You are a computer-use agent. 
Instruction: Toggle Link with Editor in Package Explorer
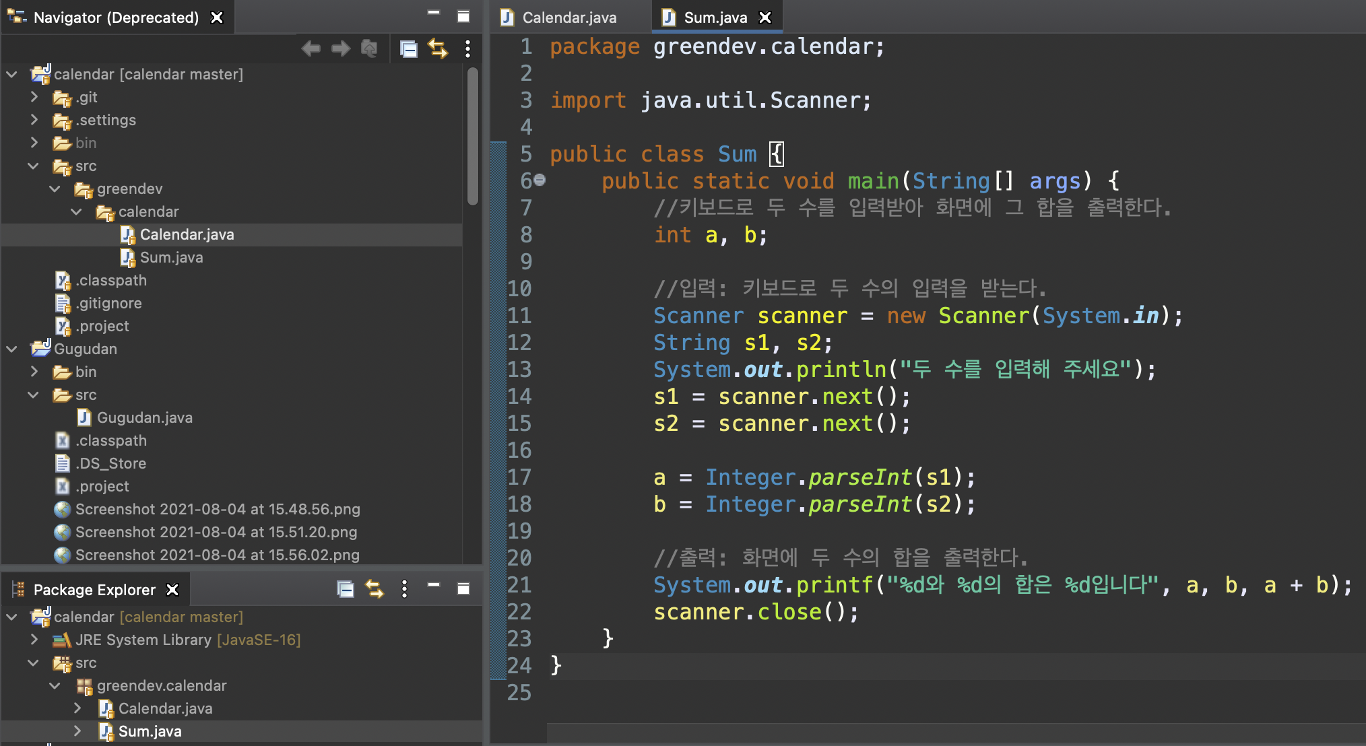coord(375,589)
